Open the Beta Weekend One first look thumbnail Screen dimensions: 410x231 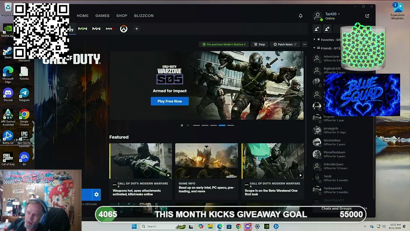[273, 161]
